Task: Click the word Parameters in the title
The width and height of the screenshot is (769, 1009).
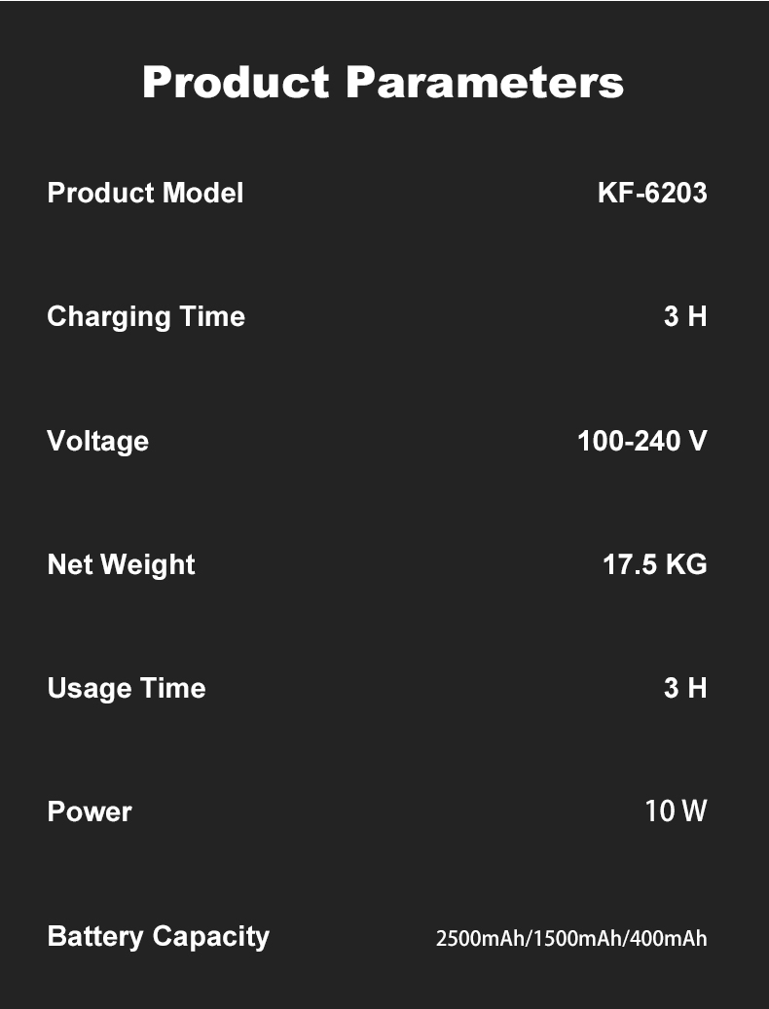Action: (485, 82)
